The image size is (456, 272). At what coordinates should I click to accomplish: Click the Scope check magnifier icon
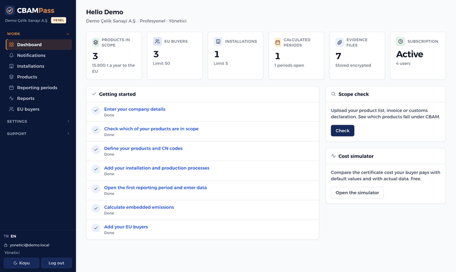(x=333, y=94)
